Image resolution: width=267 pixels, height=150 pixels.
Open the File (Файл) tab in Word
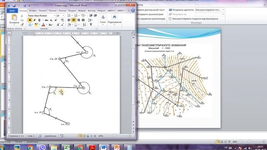tap(12, 10)
